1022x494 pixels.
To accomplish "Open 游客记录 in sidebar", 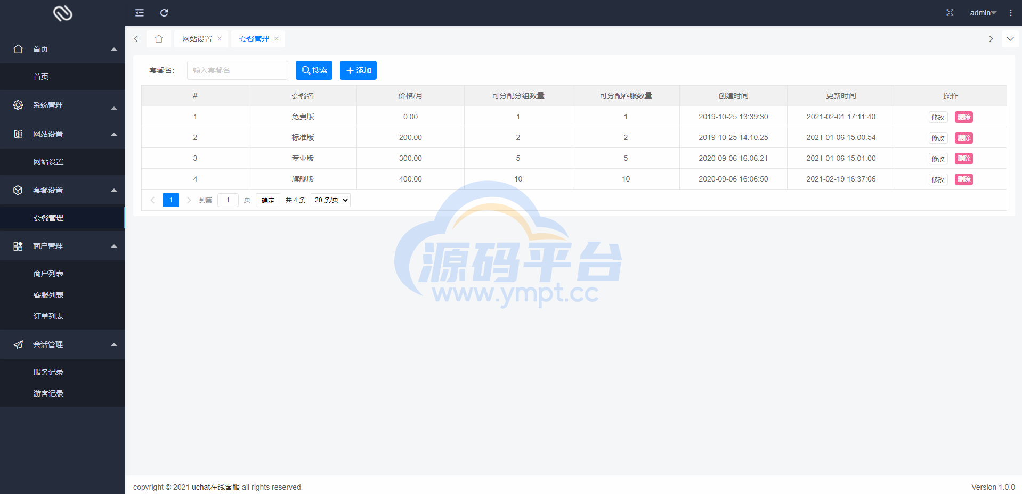I will (62, 393).
